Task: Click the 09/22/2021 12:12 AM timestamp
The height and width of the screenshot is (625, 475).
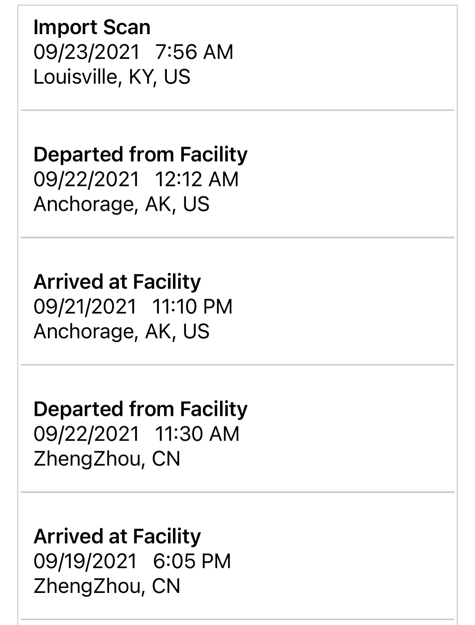Action: [136, 179]
